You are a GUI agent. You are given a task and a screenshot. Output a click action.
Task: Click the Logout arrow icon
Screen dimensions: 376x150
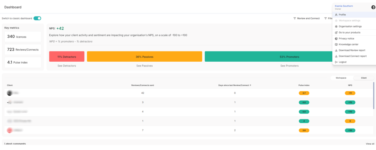(336, 62)
